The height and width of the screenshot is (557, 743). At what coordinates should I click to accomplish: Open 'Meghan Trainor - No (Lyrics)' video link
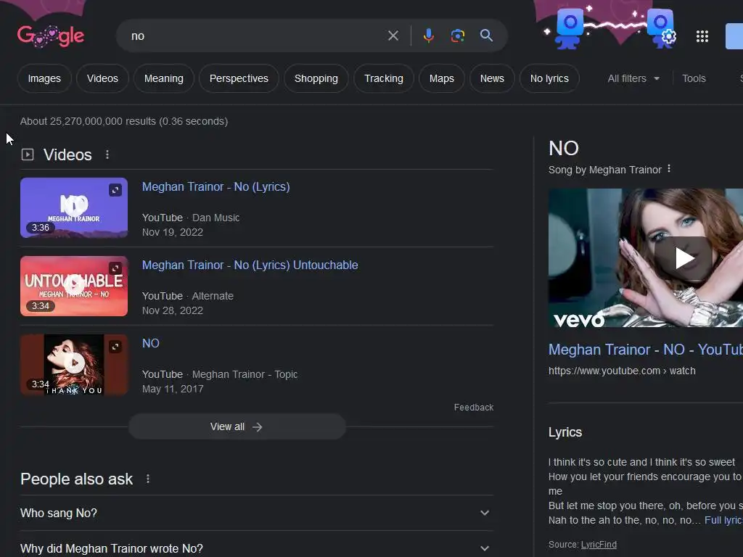click(215, 186)
